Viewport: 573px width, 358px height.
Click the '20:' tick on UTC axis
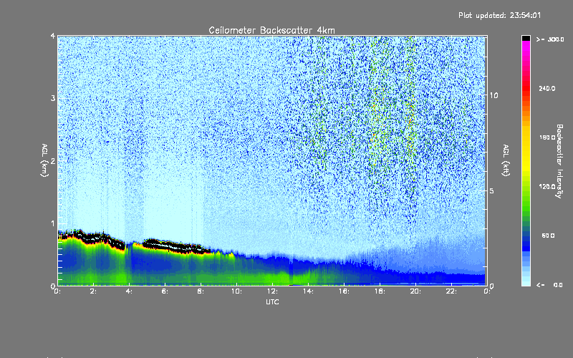[x=415, y=291]
